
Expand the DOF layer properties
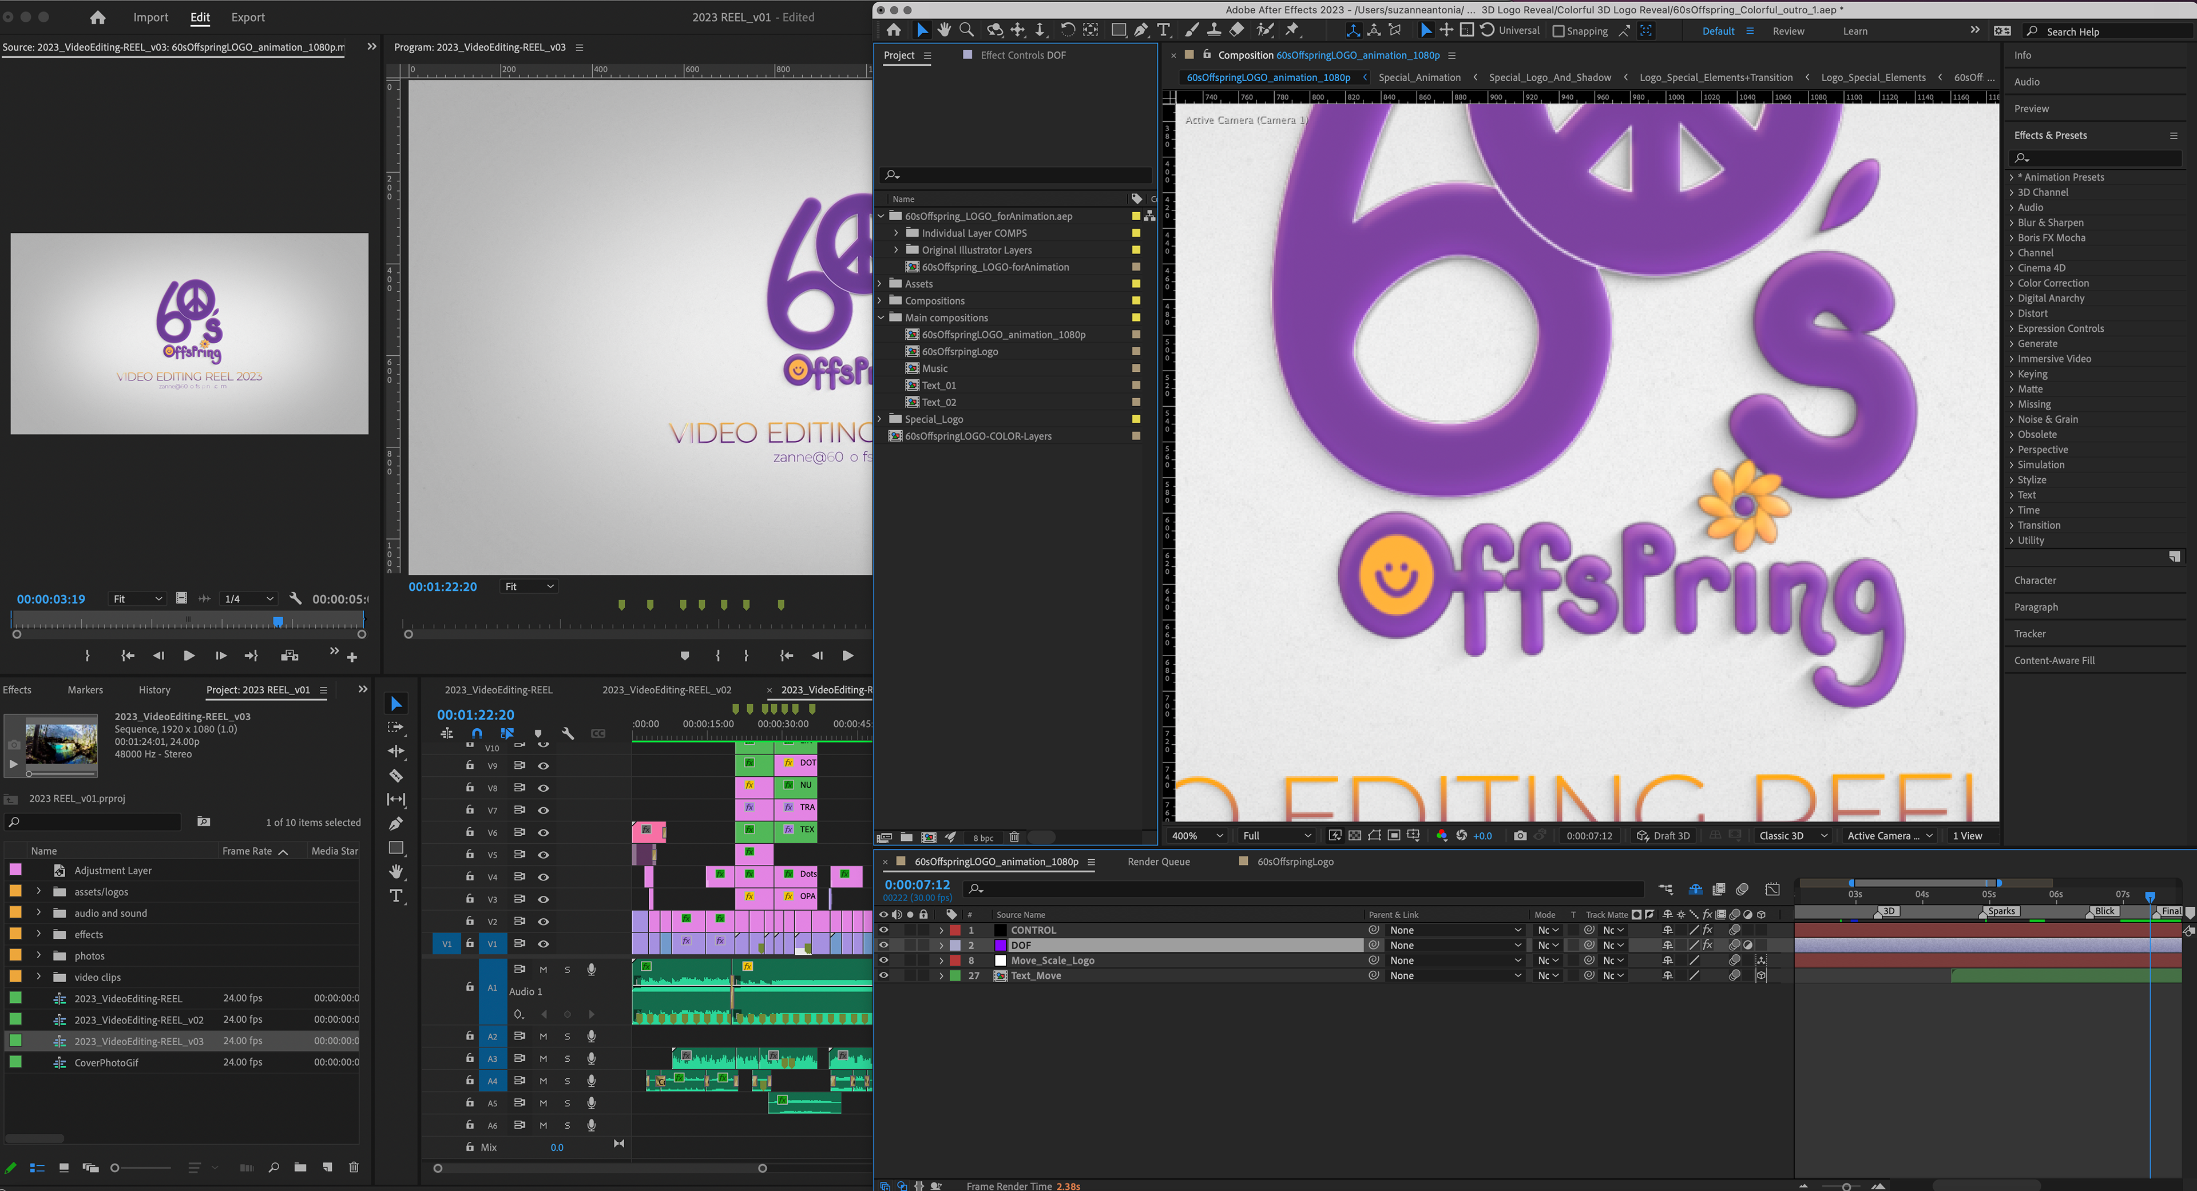point(941,946)
